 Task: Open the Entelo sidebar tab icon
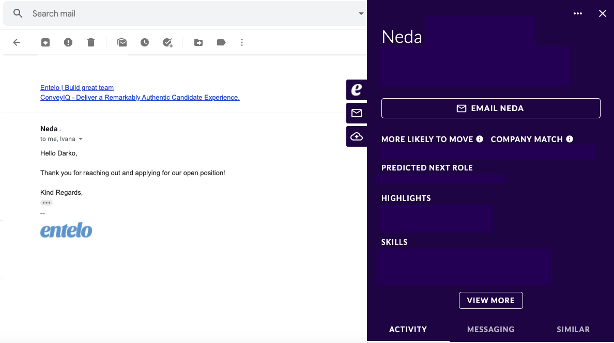click(x=356, y=90)
